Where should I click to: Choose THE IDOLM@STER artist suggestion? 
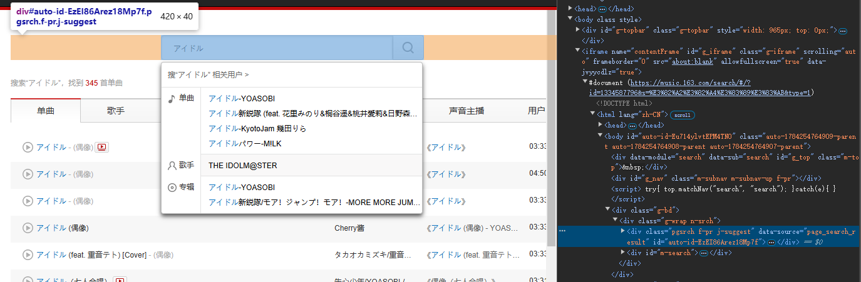243,166
